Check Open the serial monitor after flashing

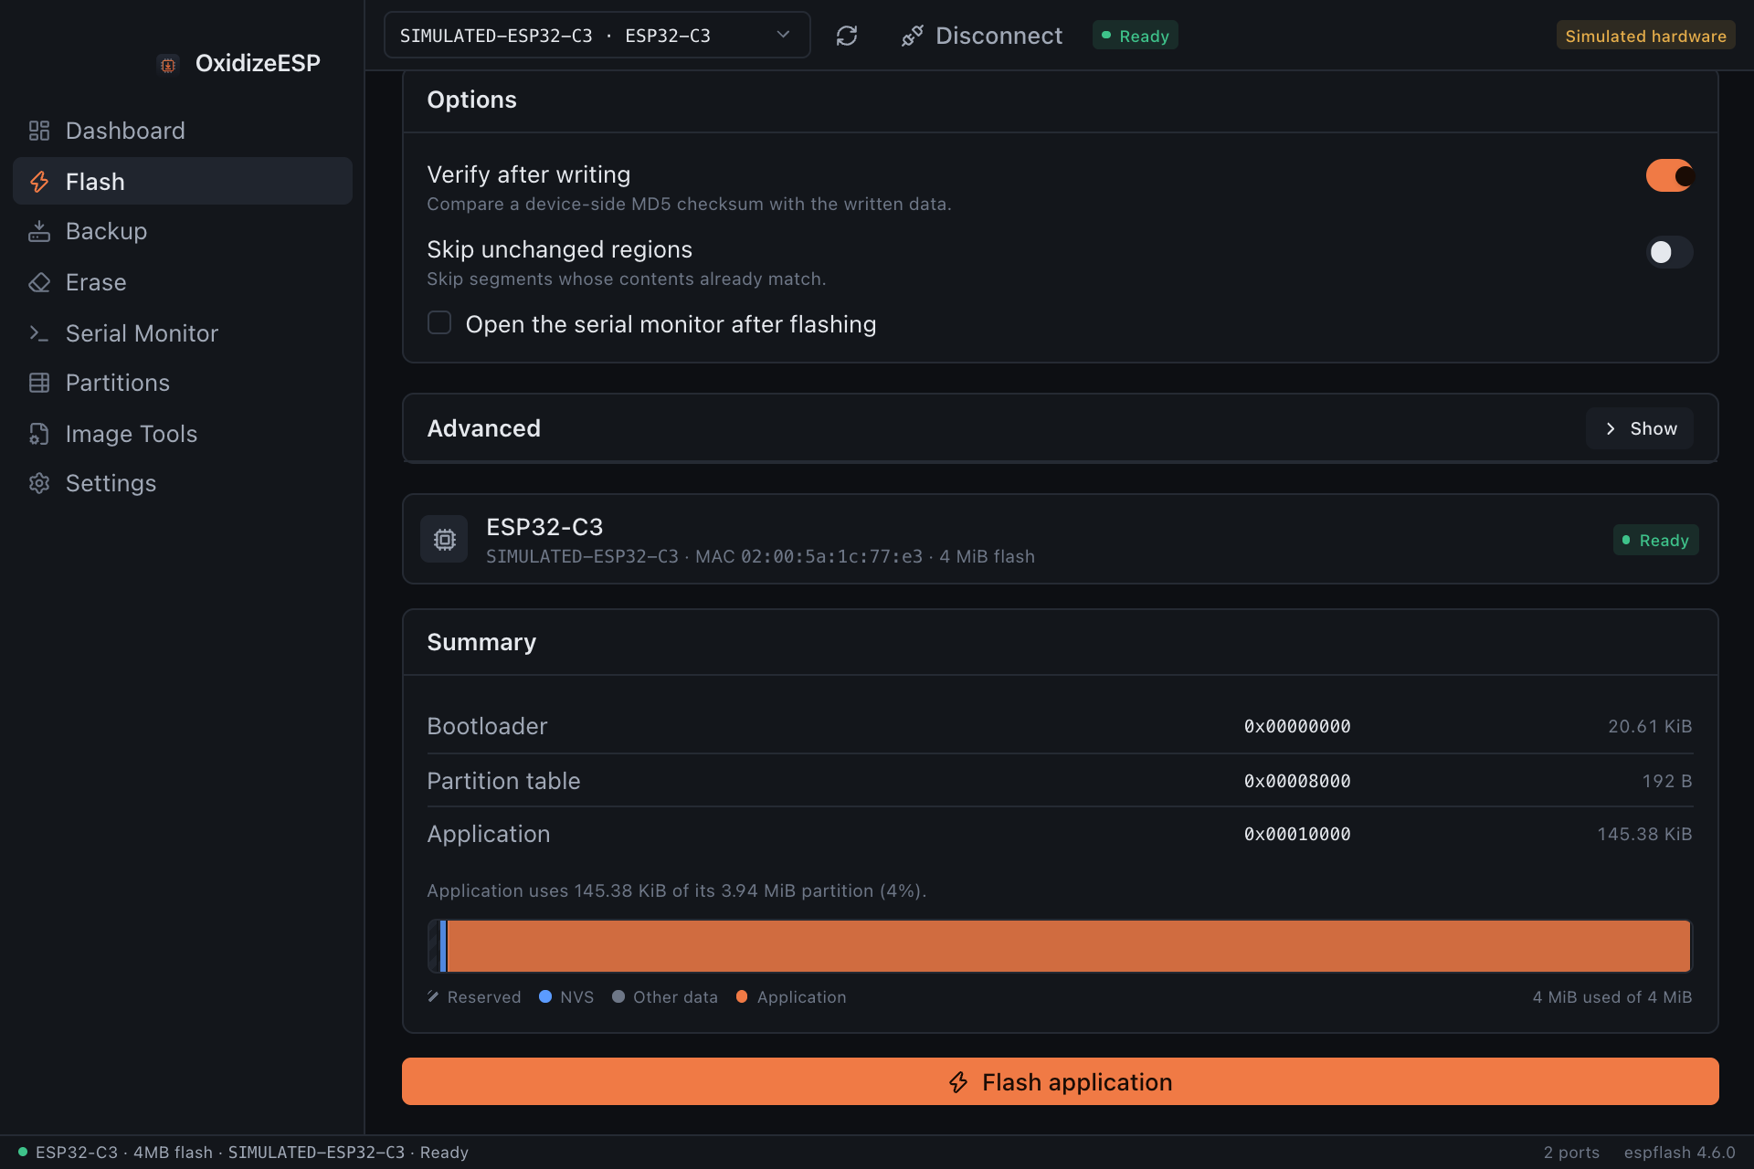[439, 323]
